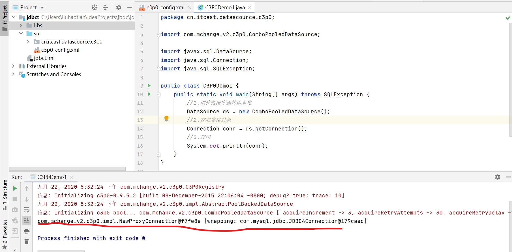This screenshot has height=252, width=512.
Task: Click the yellow intention bulb on line 13
Action: point(166,119)
